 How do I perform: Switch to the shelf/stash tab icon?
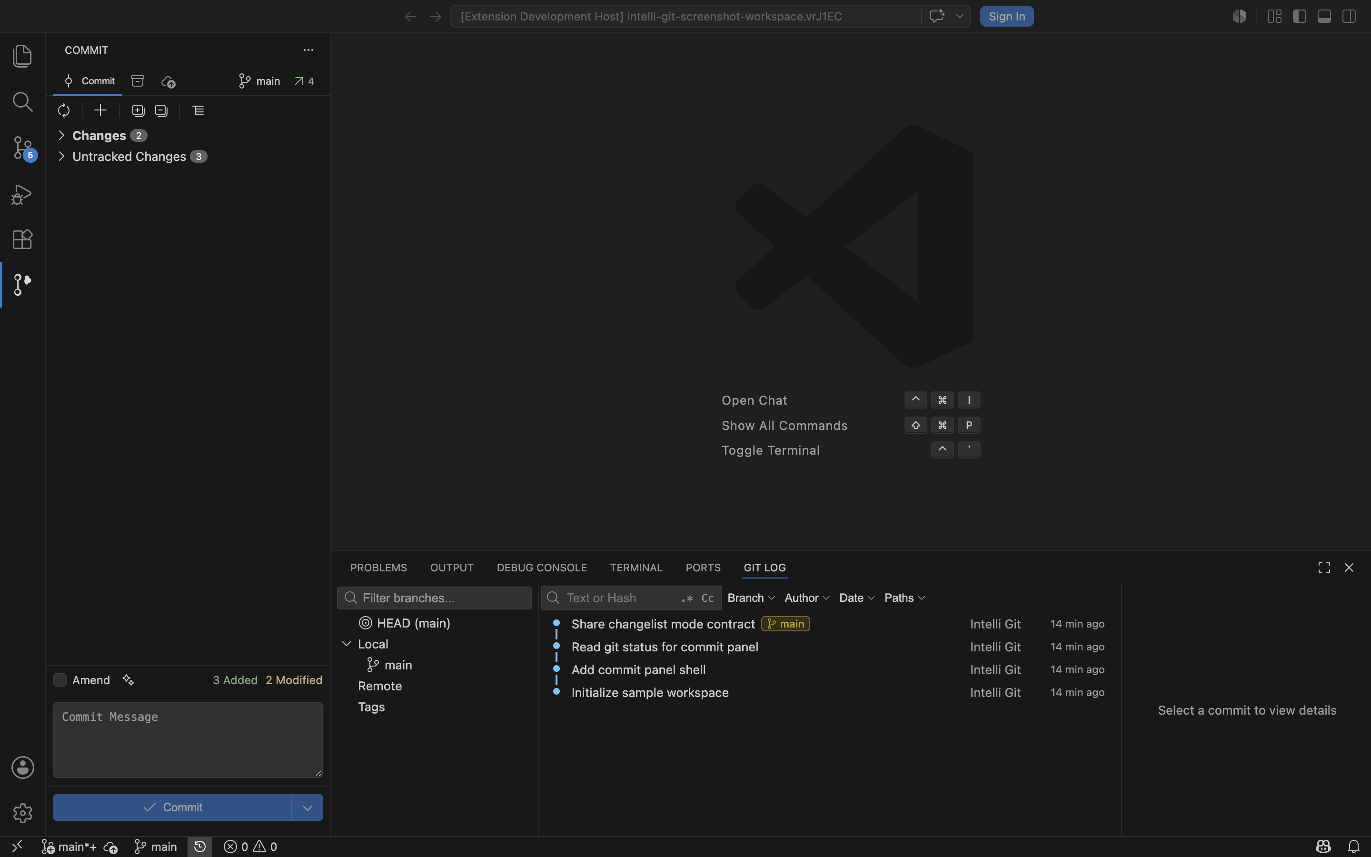[138, 80]
